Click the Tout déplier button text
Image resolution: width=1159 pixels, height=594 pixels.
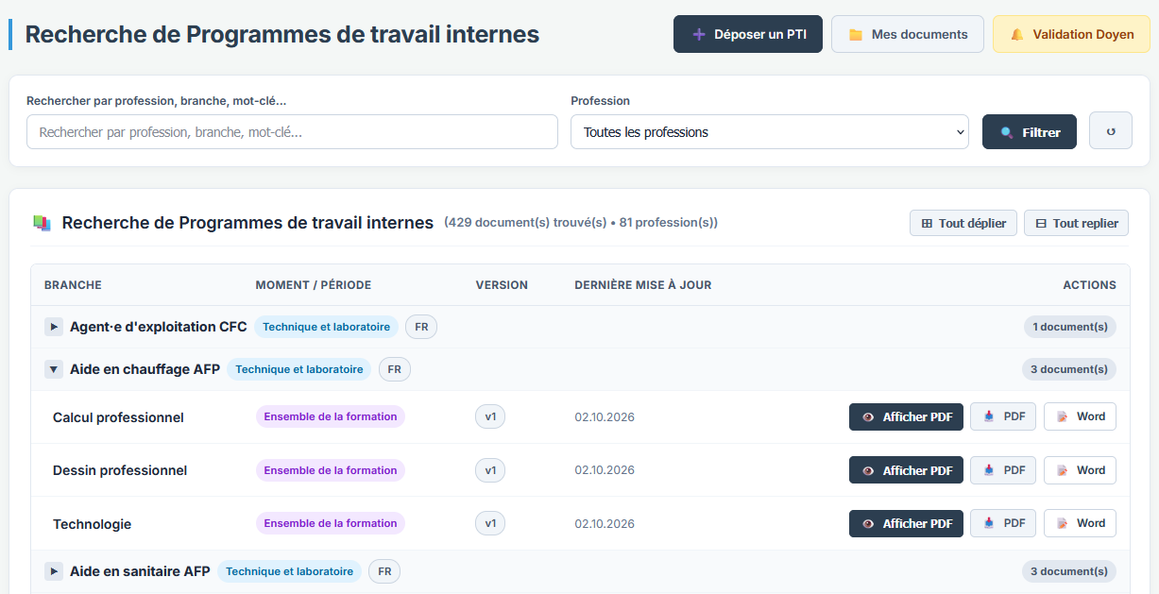click(973, 224)
